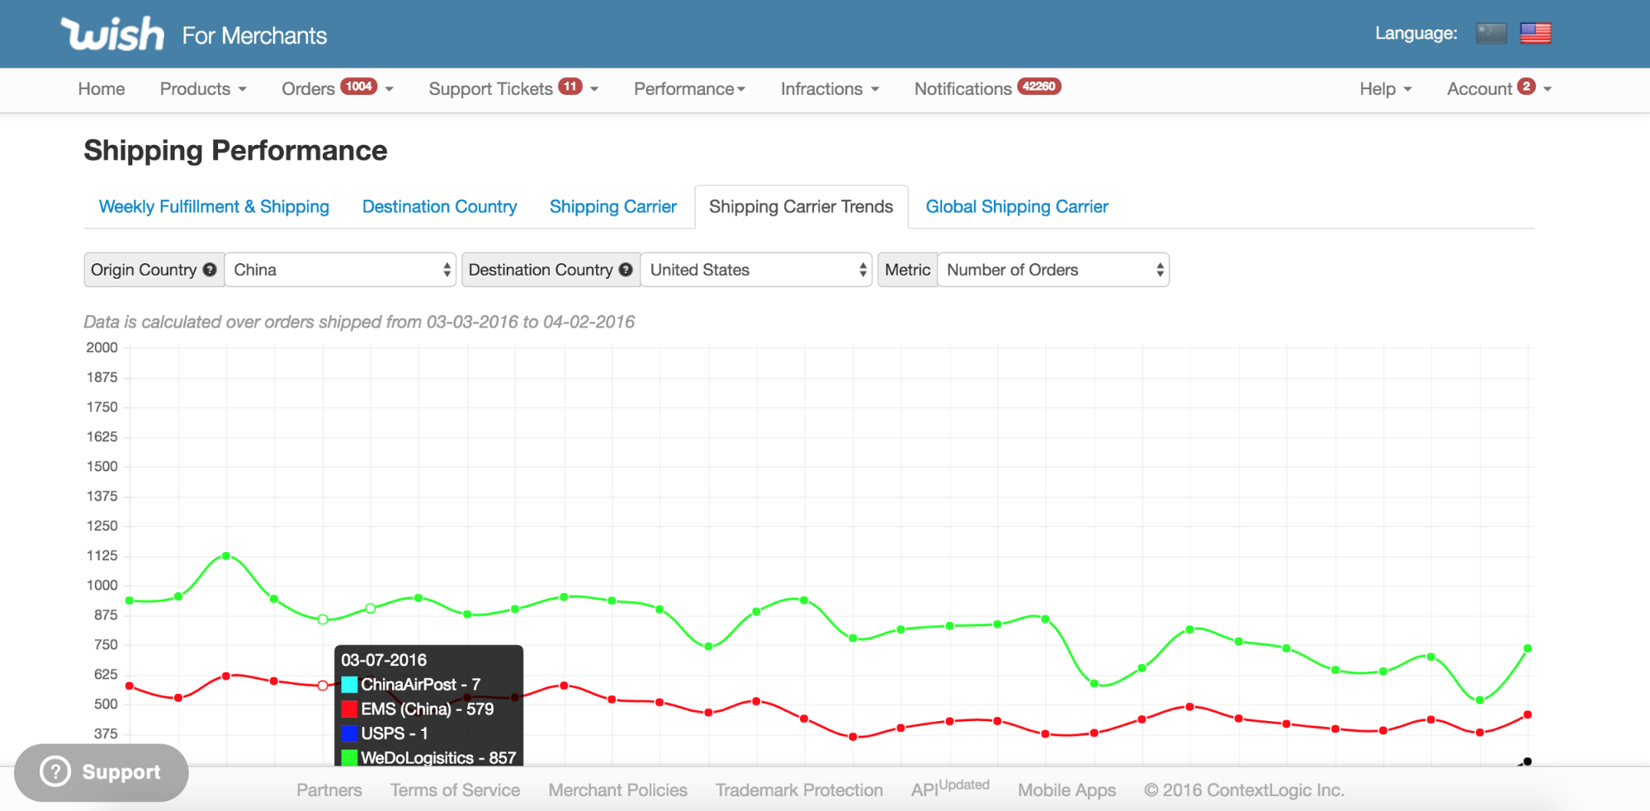
Task: Click the Notifications 42260 badge
Action: tap(1038, 87)
